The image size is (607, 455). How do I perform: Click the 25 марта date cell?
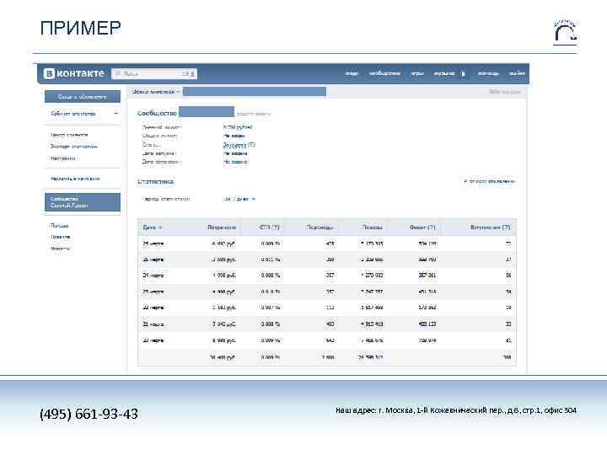[153, 260]
